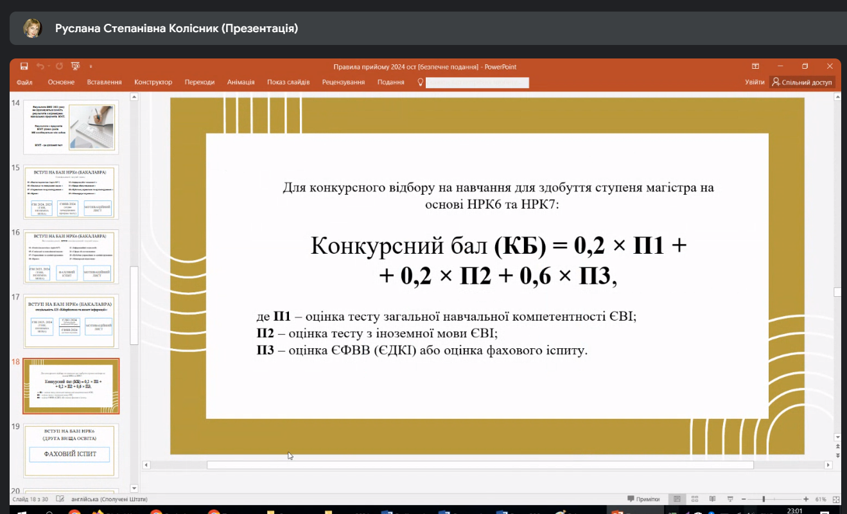Click the Tell Me lightbulb icon
Screen dimensions: 847x514
pos(421,82)
